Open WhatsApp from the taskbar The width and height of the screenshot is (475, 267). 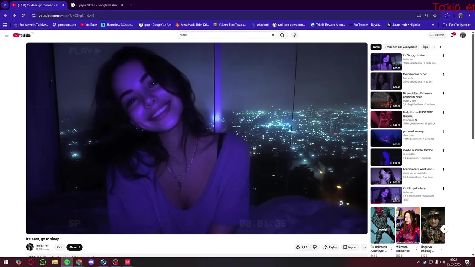coord(43,262)
